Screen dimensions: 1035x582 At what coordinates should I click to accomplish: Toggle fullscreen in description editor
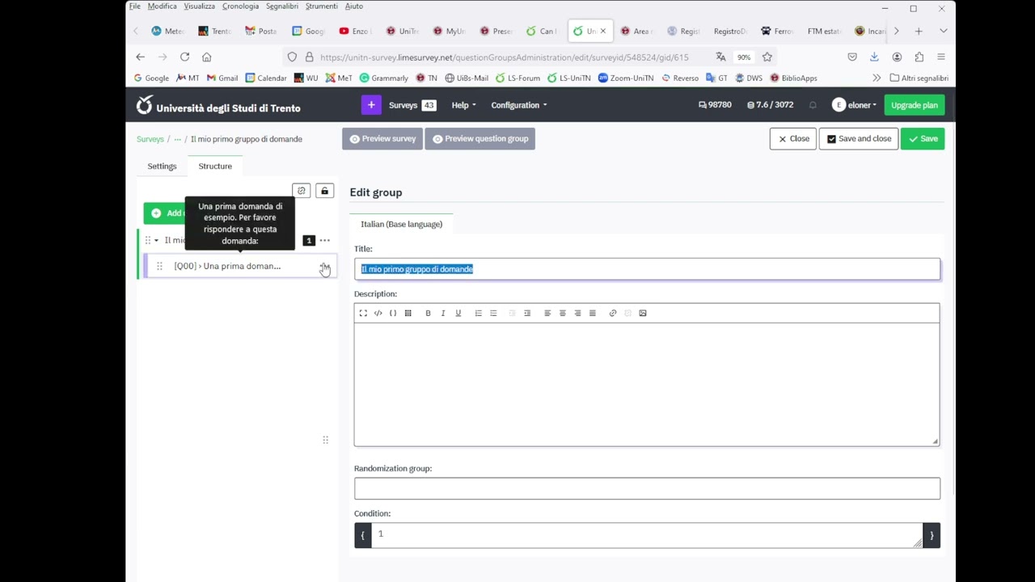coord(363,313)
